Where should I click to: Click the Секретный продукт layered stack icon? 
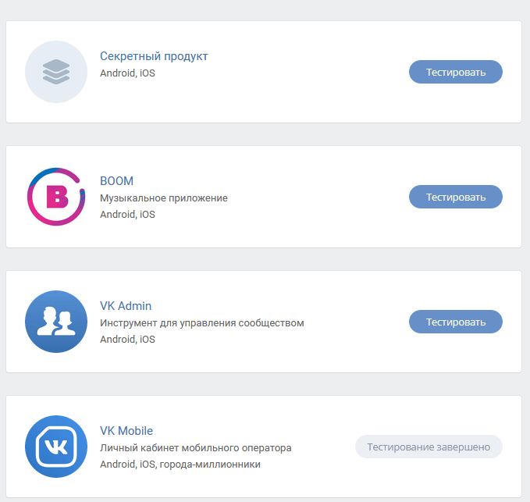56,72
